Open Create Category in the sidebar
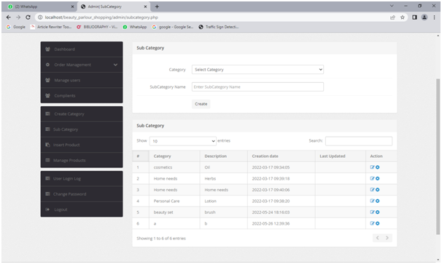This screenshot has width=442, height=264. point(82,114)
